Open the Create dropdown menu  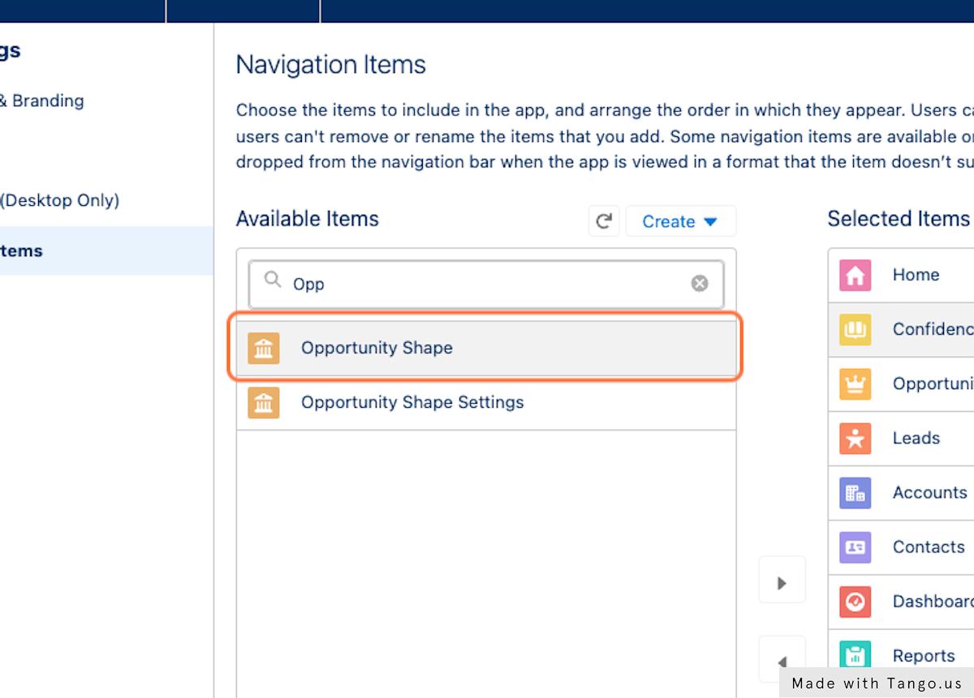click(680, 221)
